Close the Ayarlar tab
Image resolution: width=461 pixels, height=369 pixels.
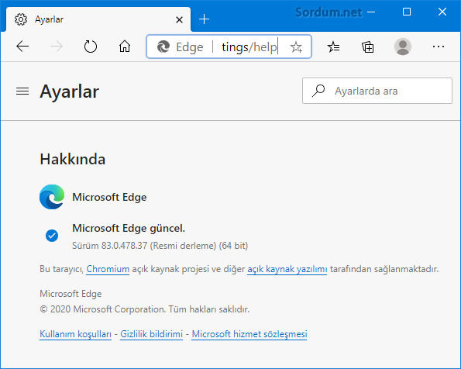point(179,19)
